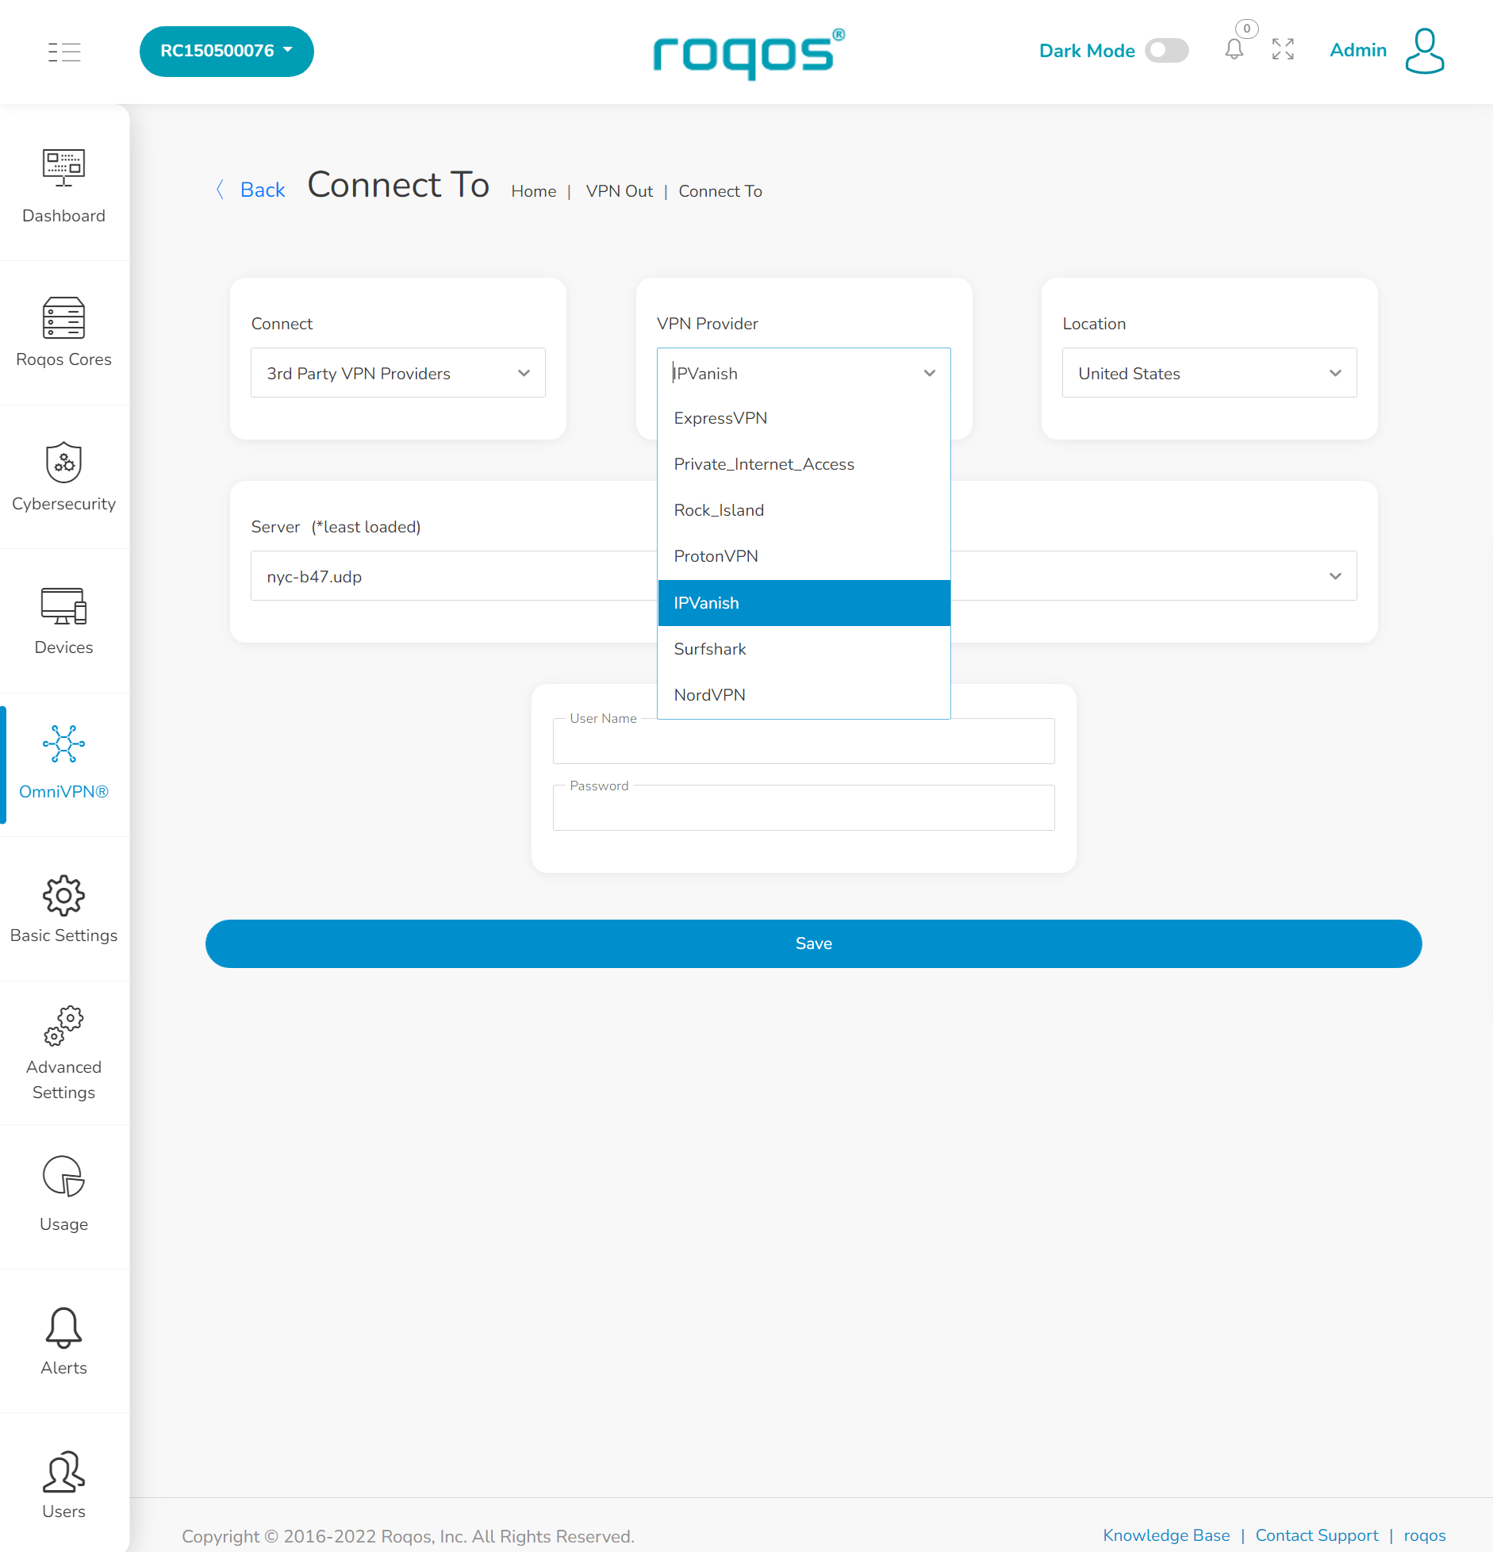Click the Password input field

pos(804,808)
